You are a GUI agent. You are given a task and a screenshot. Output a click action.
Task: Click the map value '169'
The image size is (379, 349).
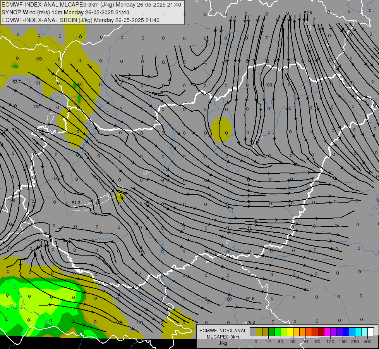tap(38, 59)
